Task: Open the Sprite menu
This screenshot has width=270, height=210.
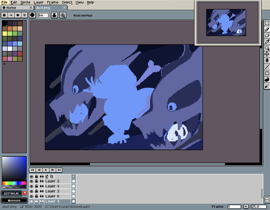Action: 25,2
